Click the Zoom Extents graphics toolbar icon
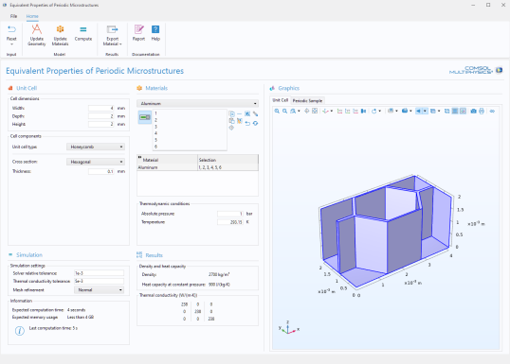 (315, 111)
